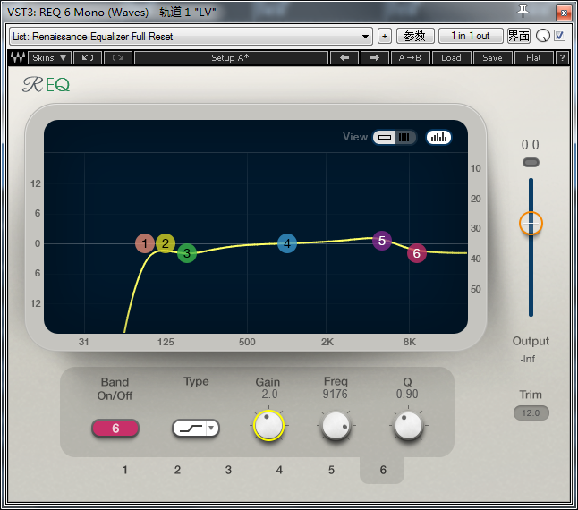Image resolution: width=578 pixels, height=510 pixels.
Task: Click the Save button
Action: (492, 58)
